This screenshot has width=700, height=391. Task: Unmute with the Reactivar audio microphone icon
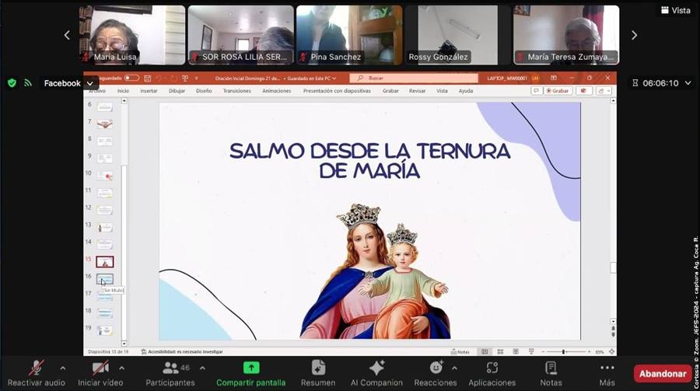pyautogui.click(x=36, y=368)
